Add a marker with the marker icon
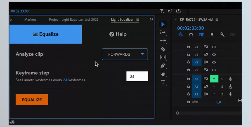Viewport: 251px width, 127px height. coord(212,34)
